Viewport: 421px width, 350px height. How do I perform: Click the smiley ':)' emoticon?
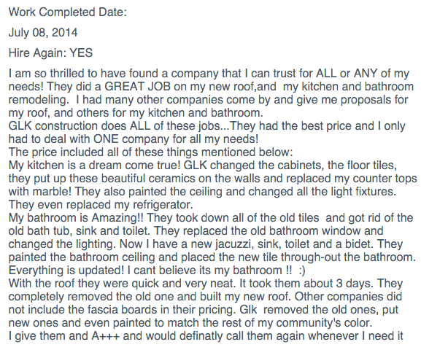click(x=302, y=271)
